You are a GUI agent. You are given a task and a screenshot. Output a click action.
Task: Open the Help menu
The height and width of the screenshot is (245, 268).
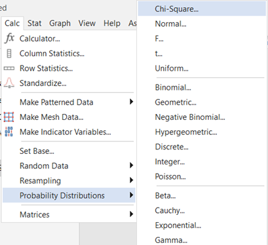[x=112, y=23]
